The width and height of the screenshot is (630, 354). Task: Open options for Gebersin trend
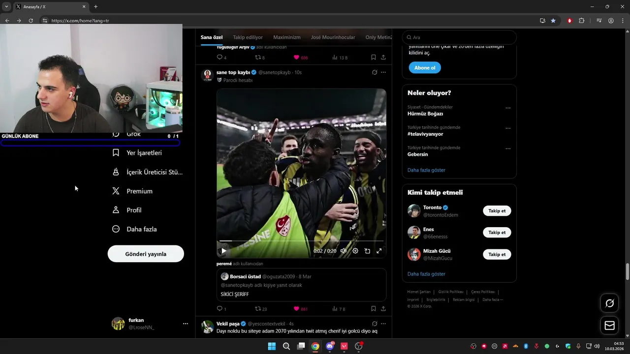(508, 148)
